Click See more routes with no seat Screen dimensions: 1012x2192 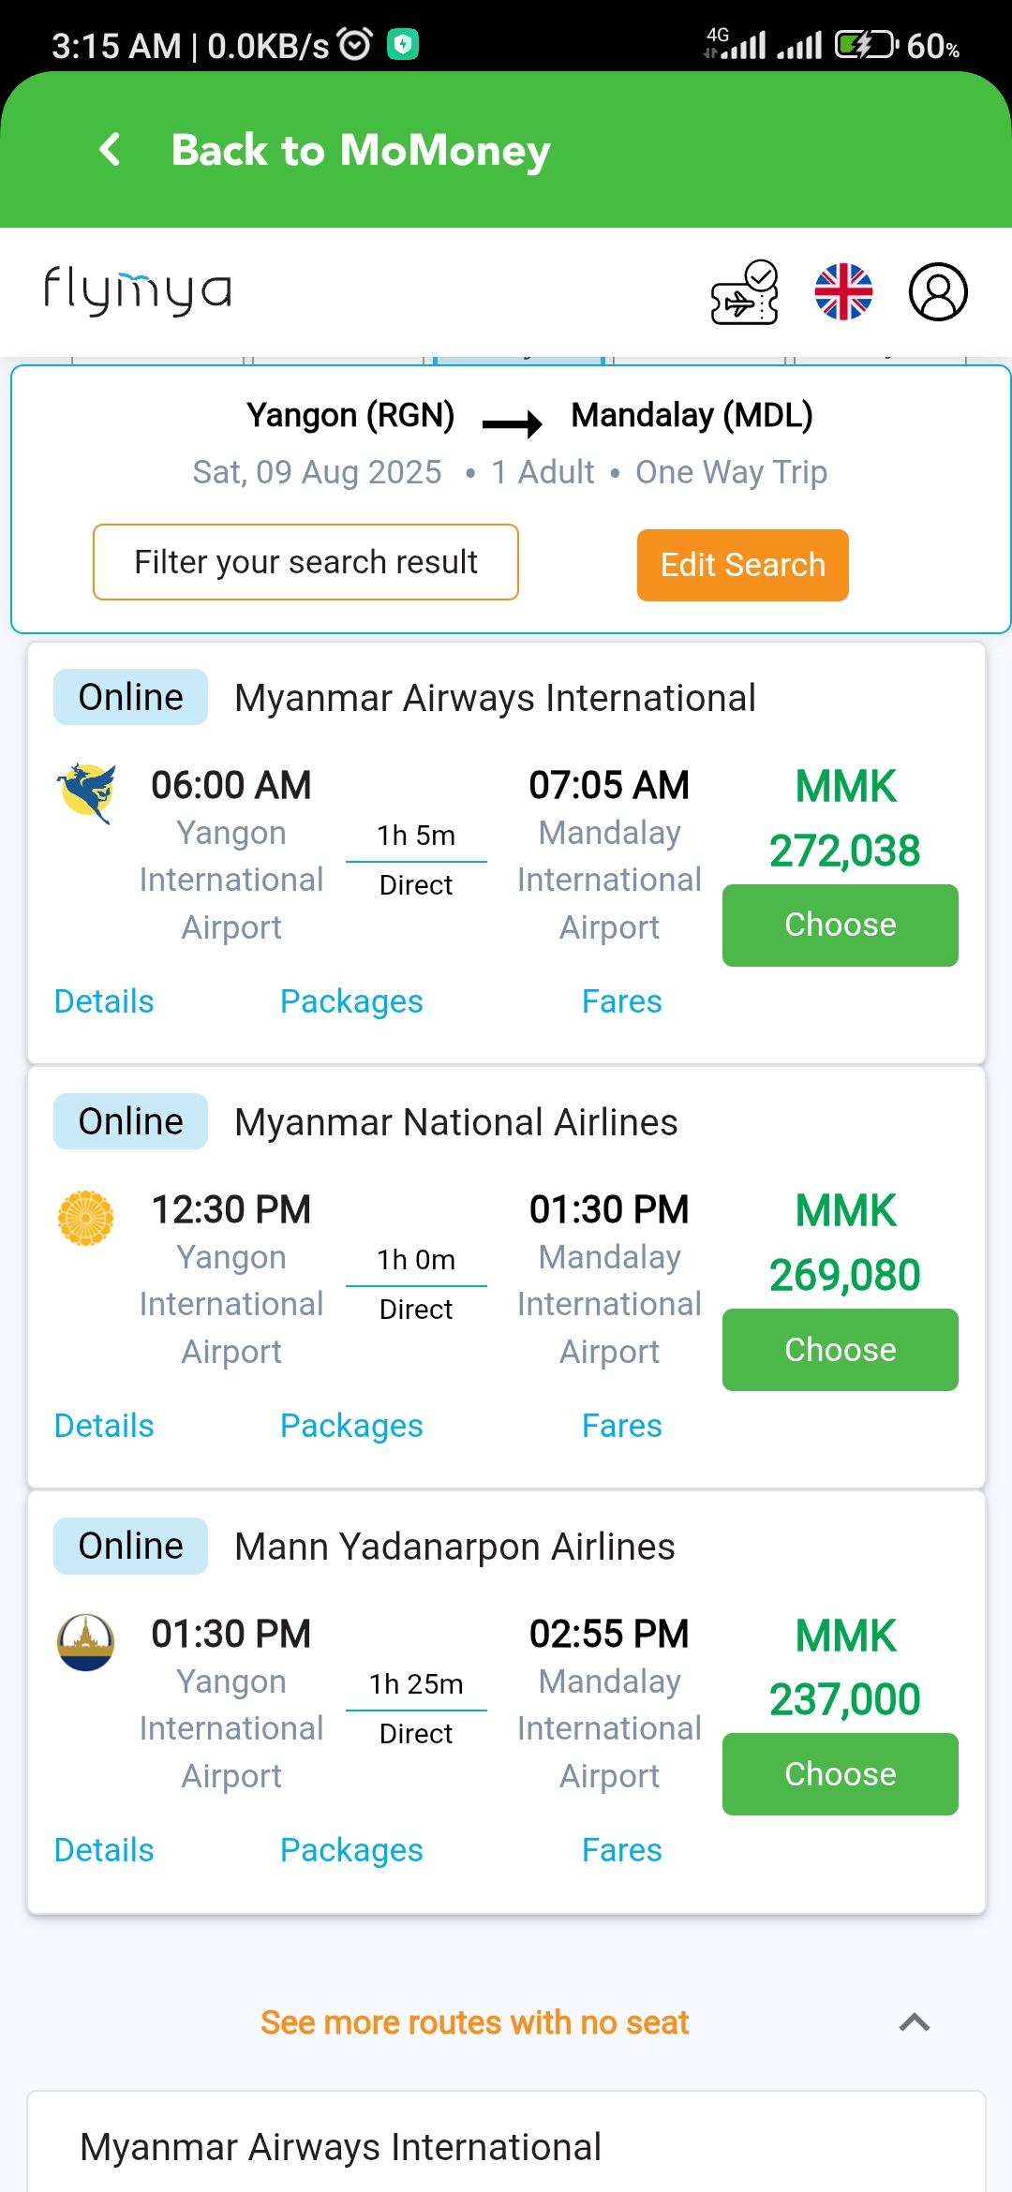474,2022
